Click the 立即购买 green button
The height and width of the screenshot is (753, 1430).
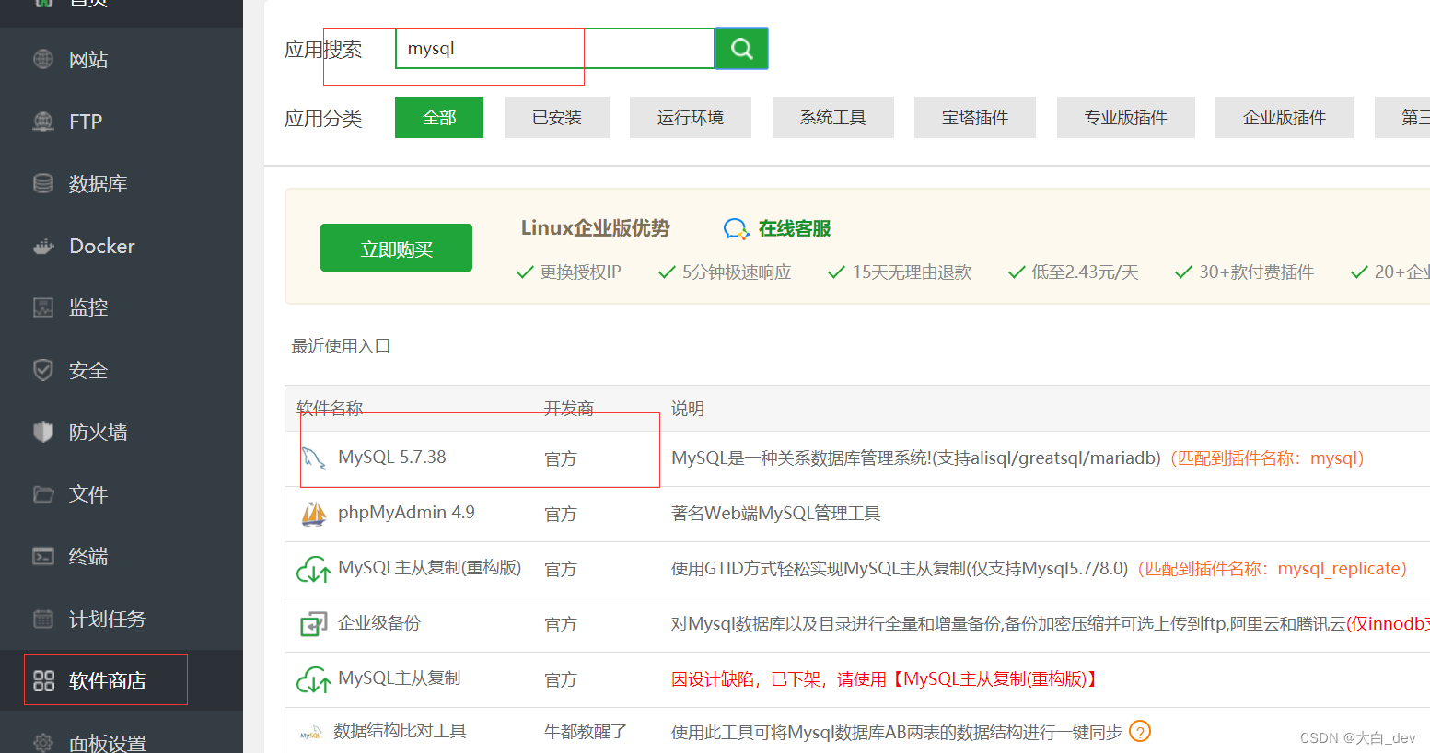[x=396, y=248]
